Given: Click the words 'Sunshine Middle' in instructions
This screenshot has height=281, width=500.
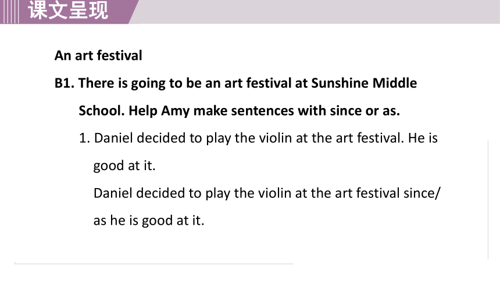Looking at the screenshot, I should click(x=364, y=83).
